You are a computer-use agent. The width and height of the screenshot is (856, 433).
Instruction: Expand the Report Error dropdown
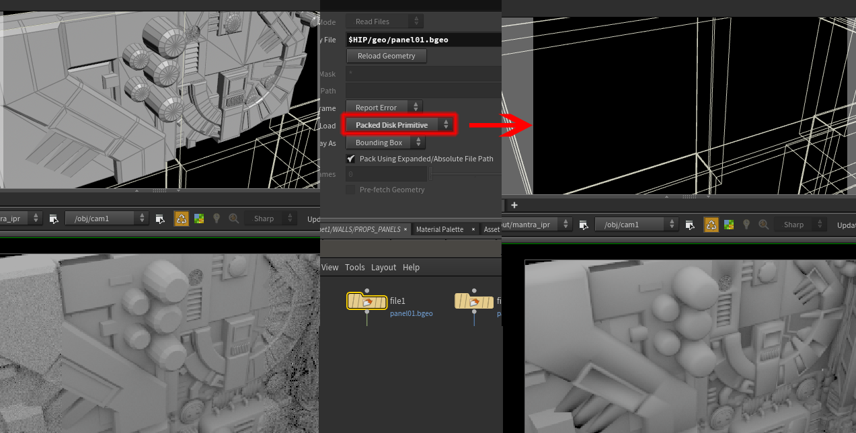(x=383, y=108)
